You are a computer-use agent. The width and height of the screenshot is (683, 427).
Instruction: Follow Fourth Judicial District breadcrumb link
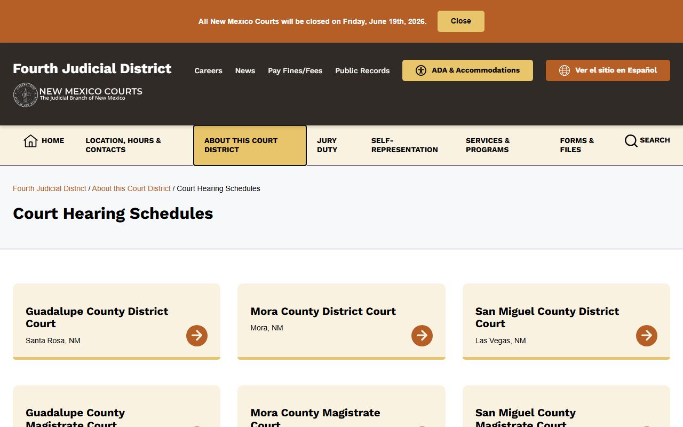click(50, 188)
